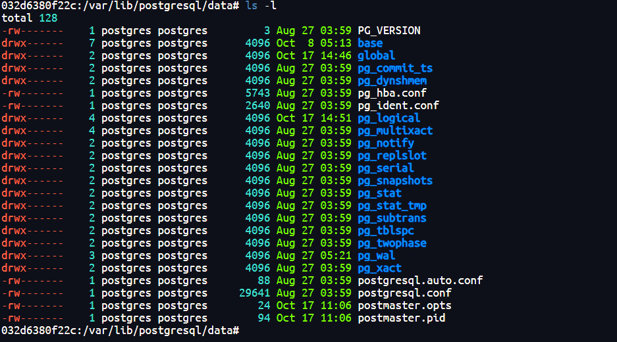Select pg_logical directory name
The image size is (617, 342).
point(389,118)
